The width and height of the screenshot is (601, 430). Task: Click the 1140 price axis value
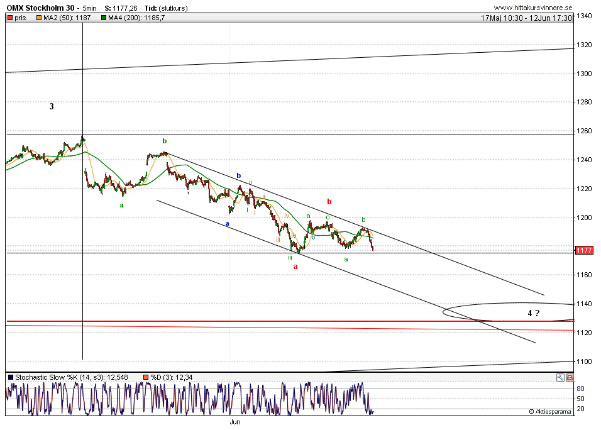point(585,304)
